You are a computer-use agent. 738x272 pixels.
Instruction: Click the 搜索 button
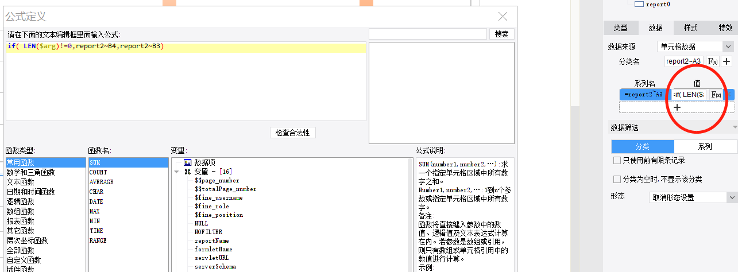point(501,34)
